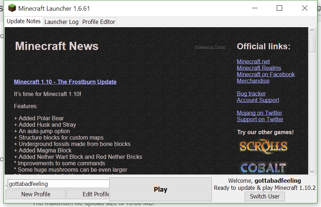Click '+ Added Magma Block' line
Image resolution: width=321 pixels, height=207 pixels.
click(42, 150)
